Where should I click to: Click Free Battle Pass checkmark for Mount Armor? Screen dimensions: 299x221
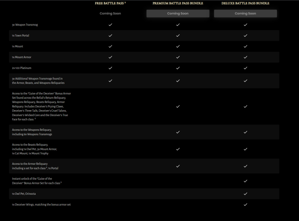[110, 57]
